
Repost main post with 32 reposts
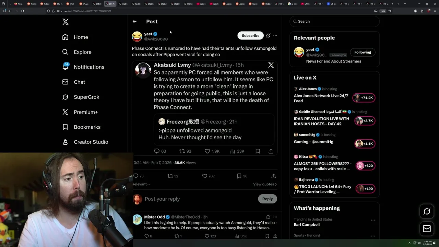click(x=173, y=176)
